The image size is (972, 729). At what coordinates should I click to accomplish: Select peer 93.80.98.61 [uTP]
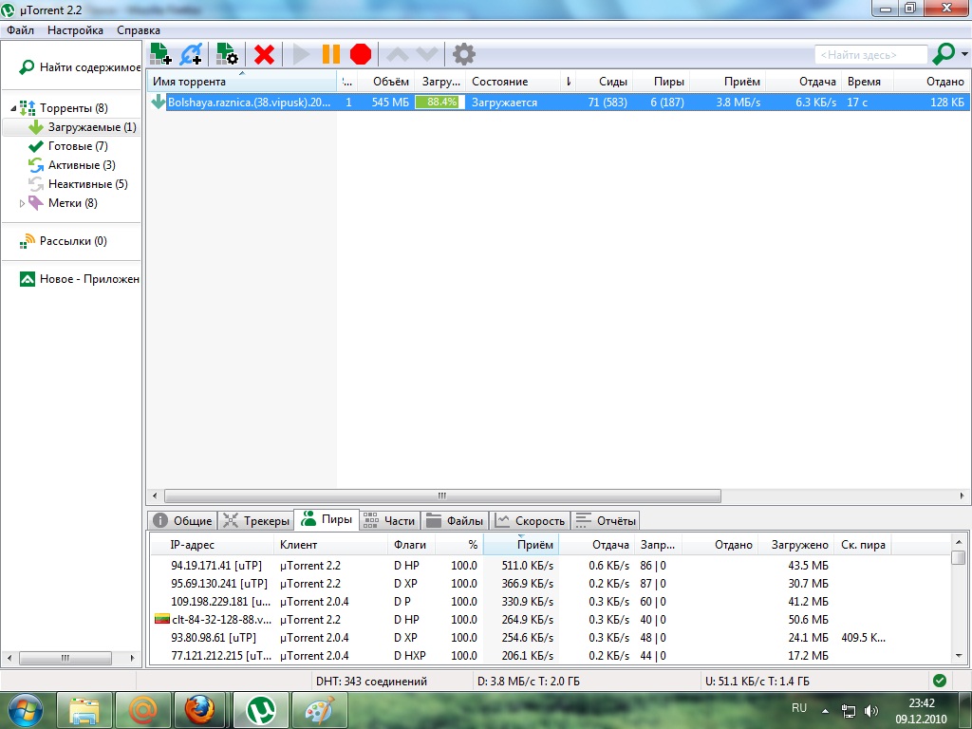[551, 637]
